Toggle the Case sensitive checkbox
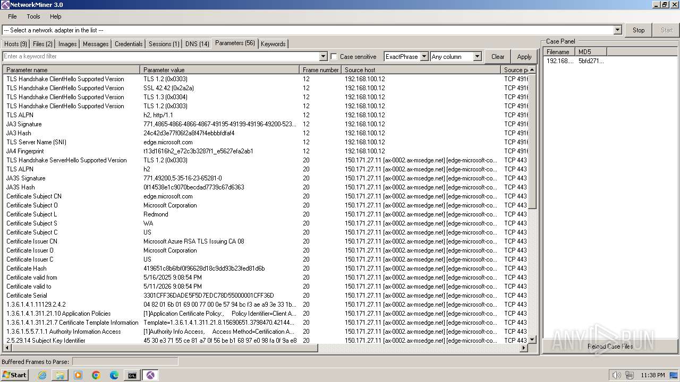This screenshot has height=382, width=680. (x=334, y=56)
